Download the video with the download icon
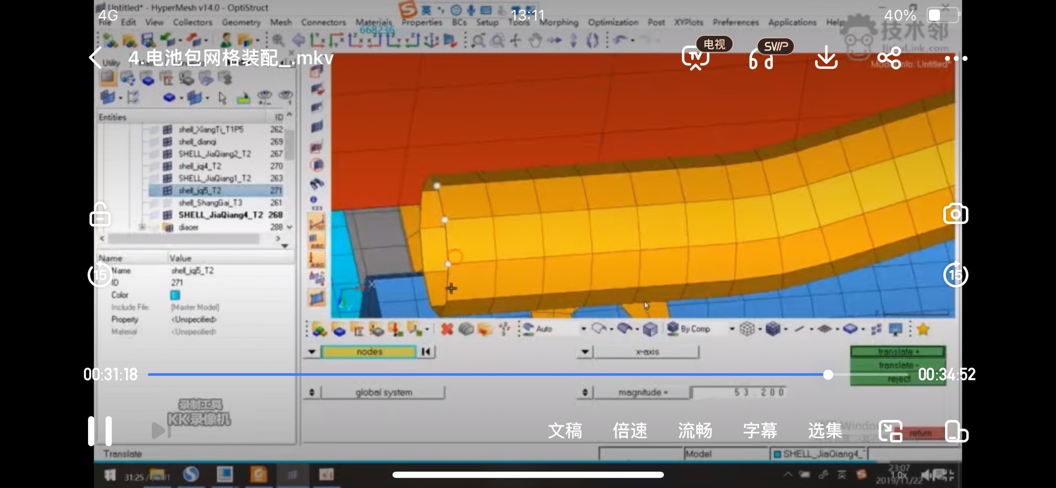Viewport: 1056px width, 488px height. [826, 58]
